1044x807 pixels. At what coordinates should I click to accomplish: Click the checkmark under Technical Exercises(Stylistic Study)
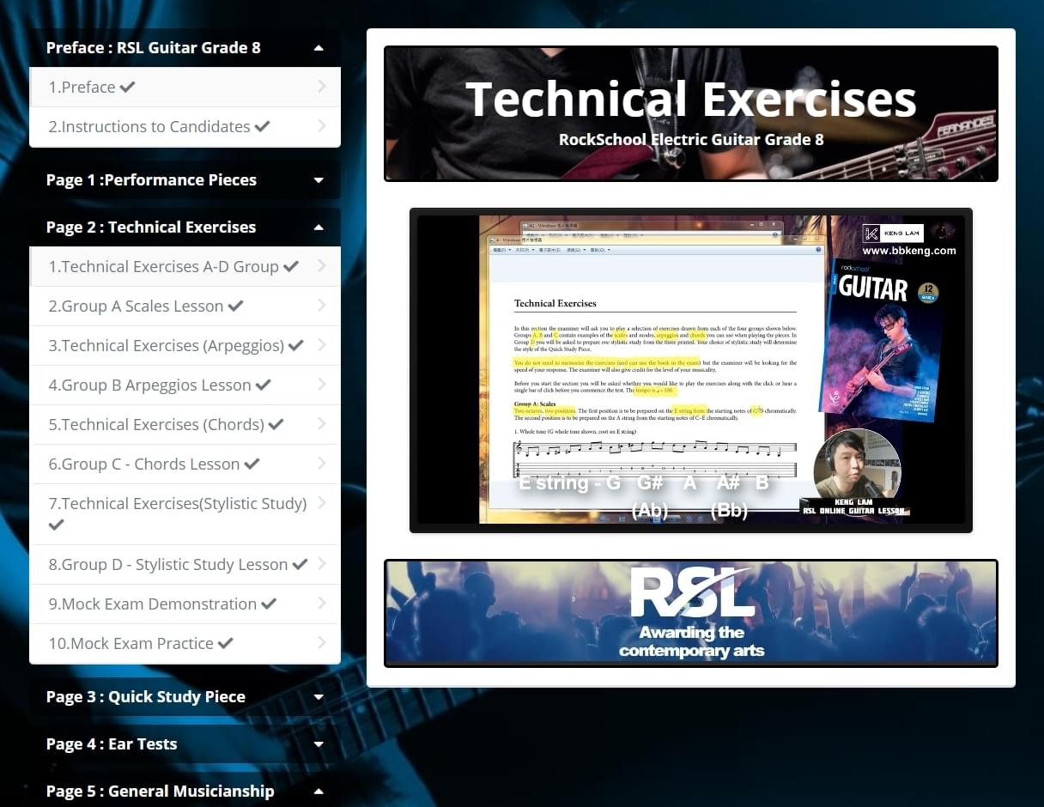(x=57, y=525)
